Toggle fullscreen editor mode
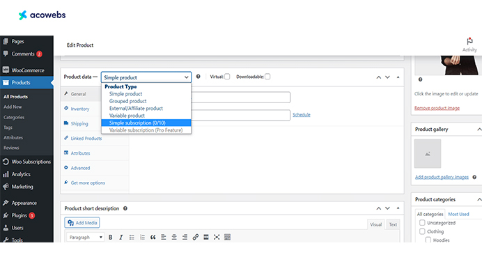The width and height of the screenshot is (482, 278). tap(217, 237)
